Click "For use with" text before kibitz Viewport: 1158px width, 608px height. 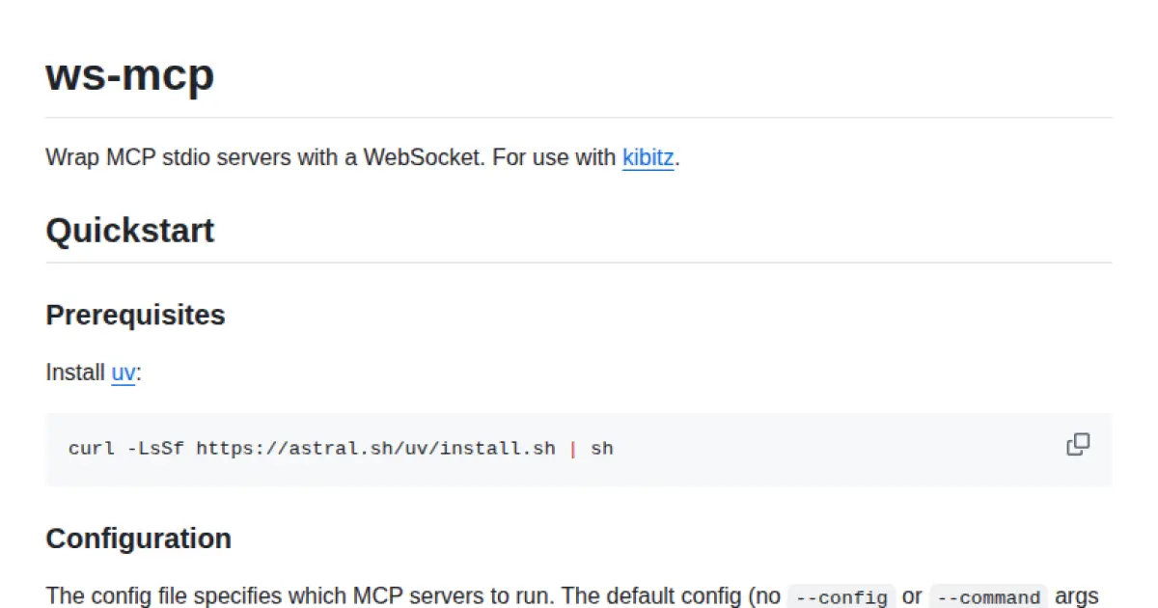pos(554,157)
